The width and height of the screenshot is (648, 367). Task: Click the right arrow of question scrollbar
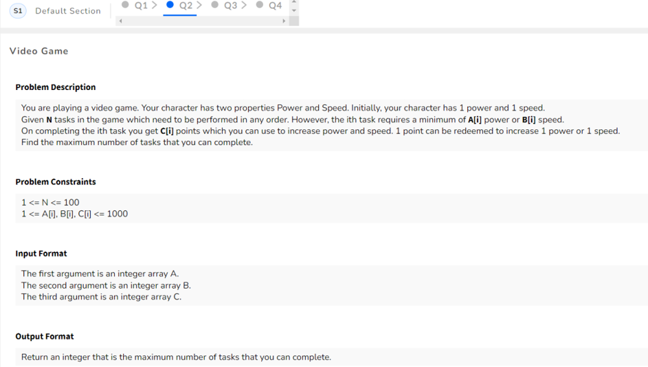[x=284, y=21]
